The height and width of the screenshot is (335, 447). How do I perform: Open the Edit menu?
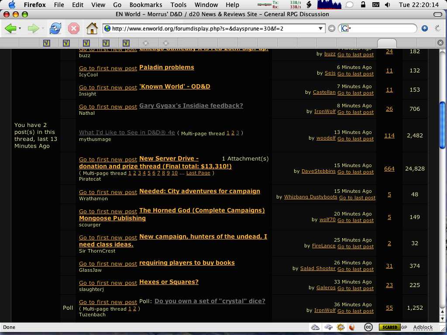point(78,4)
